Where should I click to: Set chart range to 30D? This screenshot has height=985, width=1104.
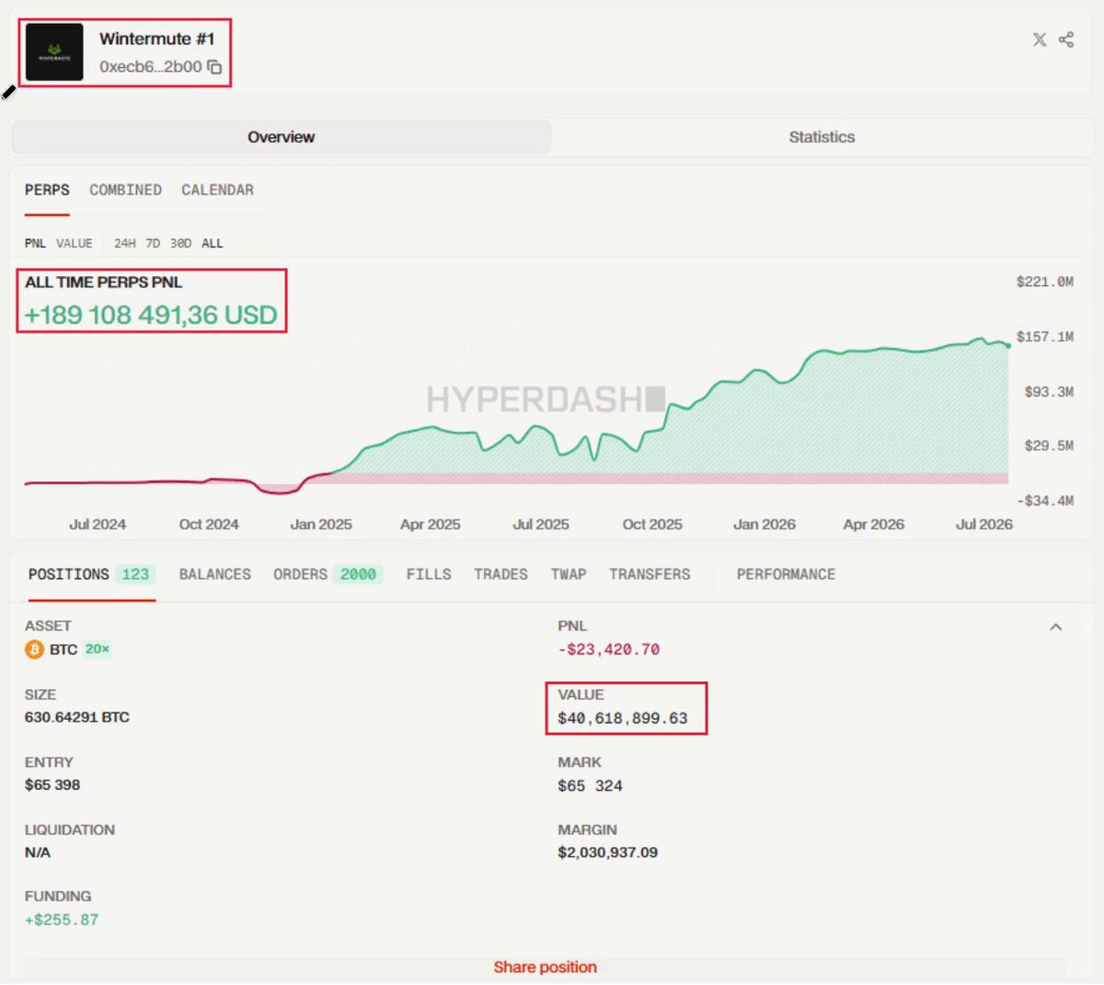pyautogui.click(x=180, y=243)
